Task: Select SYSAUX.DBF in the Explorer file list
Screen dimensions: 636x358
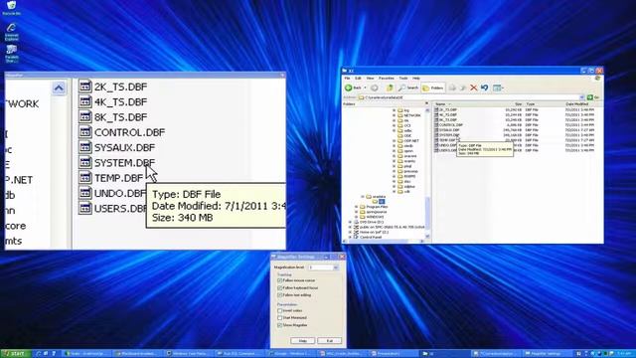Action: 449,130
